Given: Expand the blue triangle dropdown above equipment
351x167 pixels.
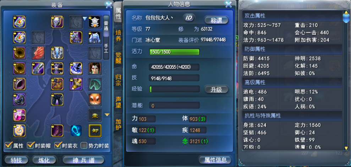Looking at the screenshot, I should coord(84,19).
